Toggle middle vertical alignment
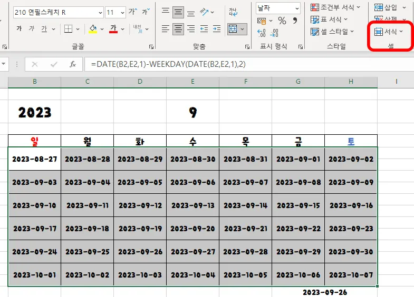The image size is (414, 297). coord(178,12)
